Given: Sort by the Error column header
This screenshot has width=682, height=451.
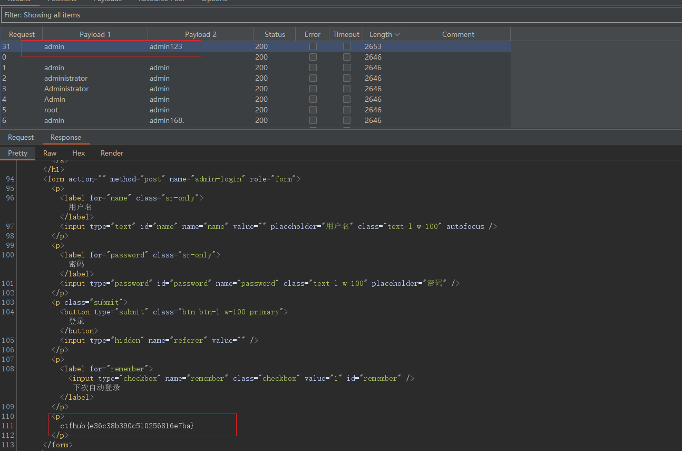Looking at the screenshot, I should click(313, 34).
